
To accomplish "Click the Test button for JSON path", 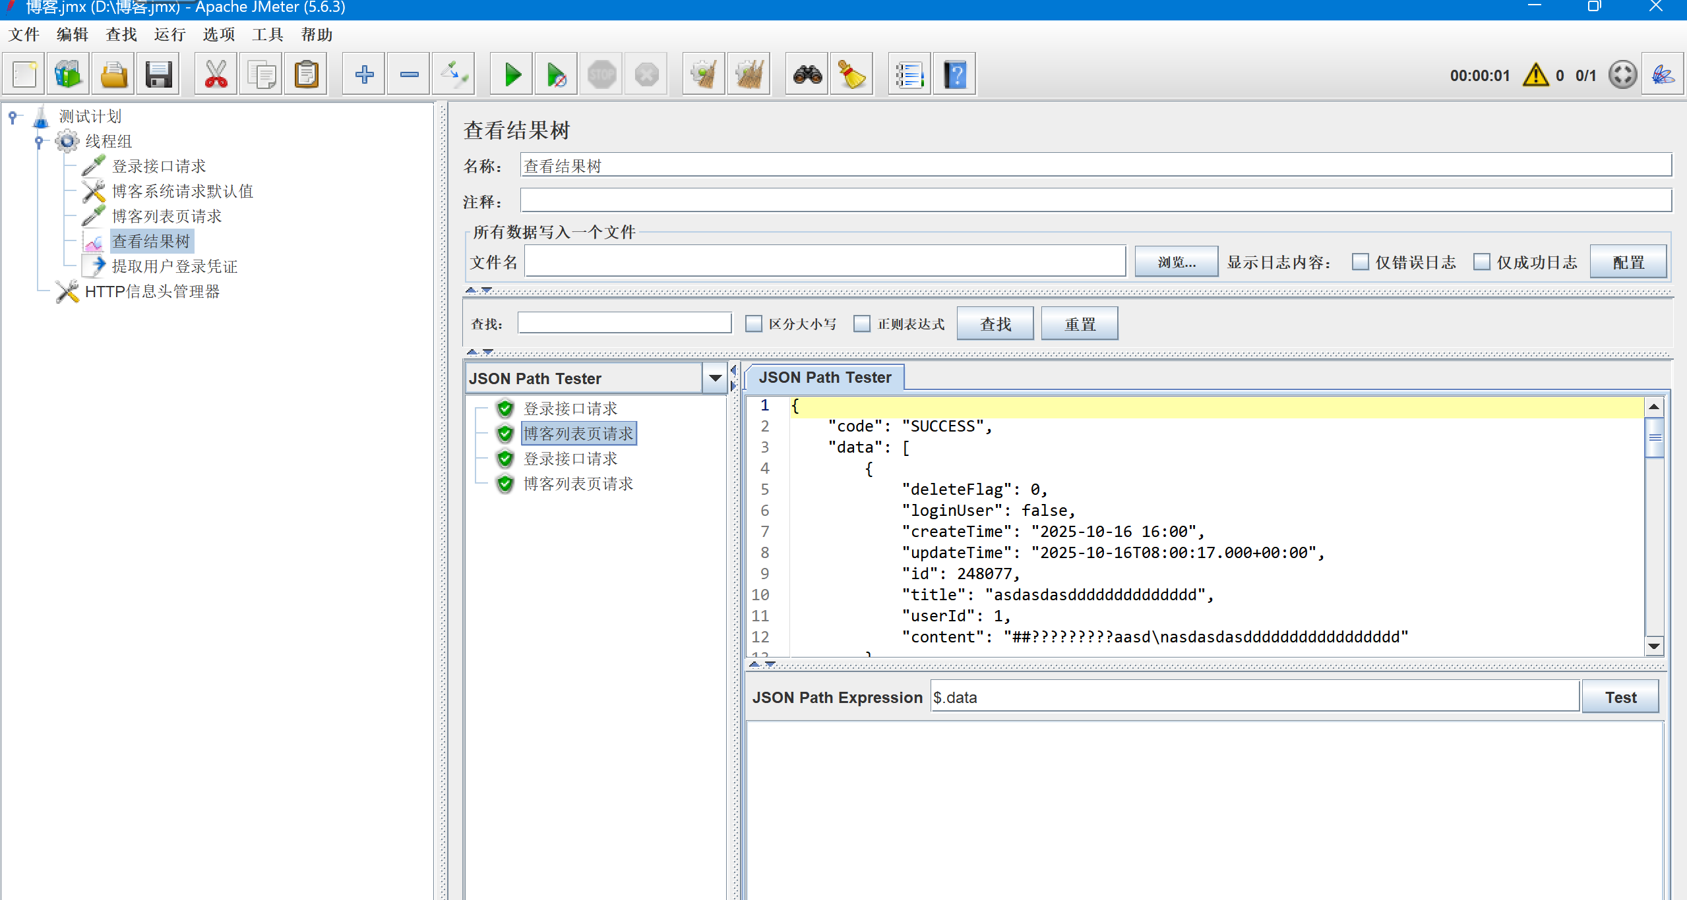I will [1620, 697].
